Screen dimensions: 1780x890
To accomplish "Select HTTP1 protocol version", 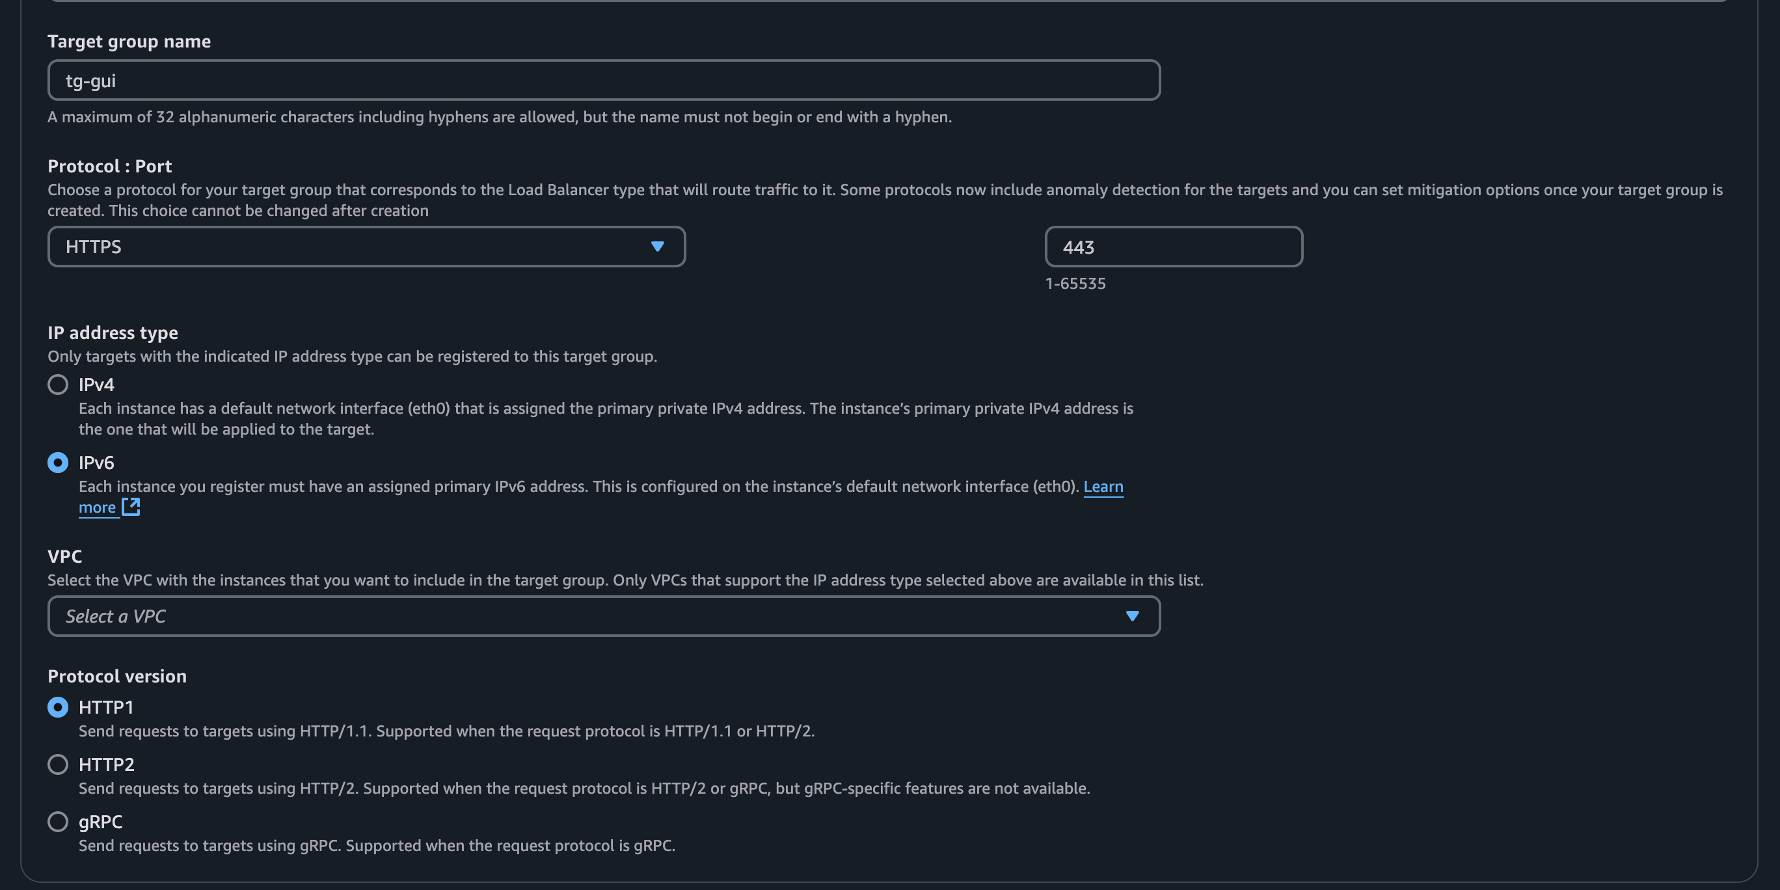I will coord(58,707).
